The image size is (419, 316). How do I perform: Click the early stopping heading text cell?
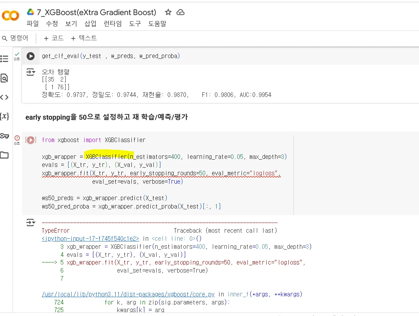pos(107,117)
